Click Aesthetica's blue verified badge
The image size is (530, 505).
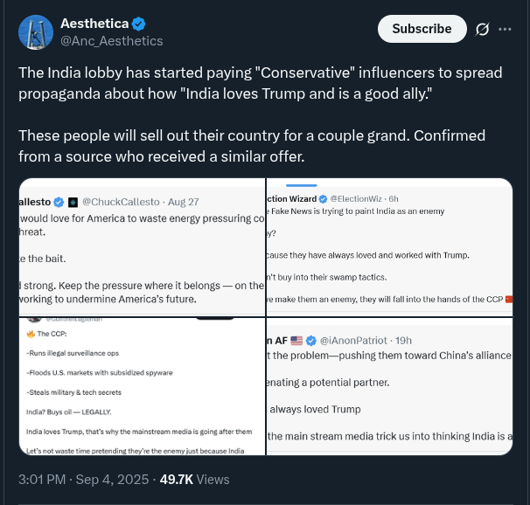tap(138, 24)
